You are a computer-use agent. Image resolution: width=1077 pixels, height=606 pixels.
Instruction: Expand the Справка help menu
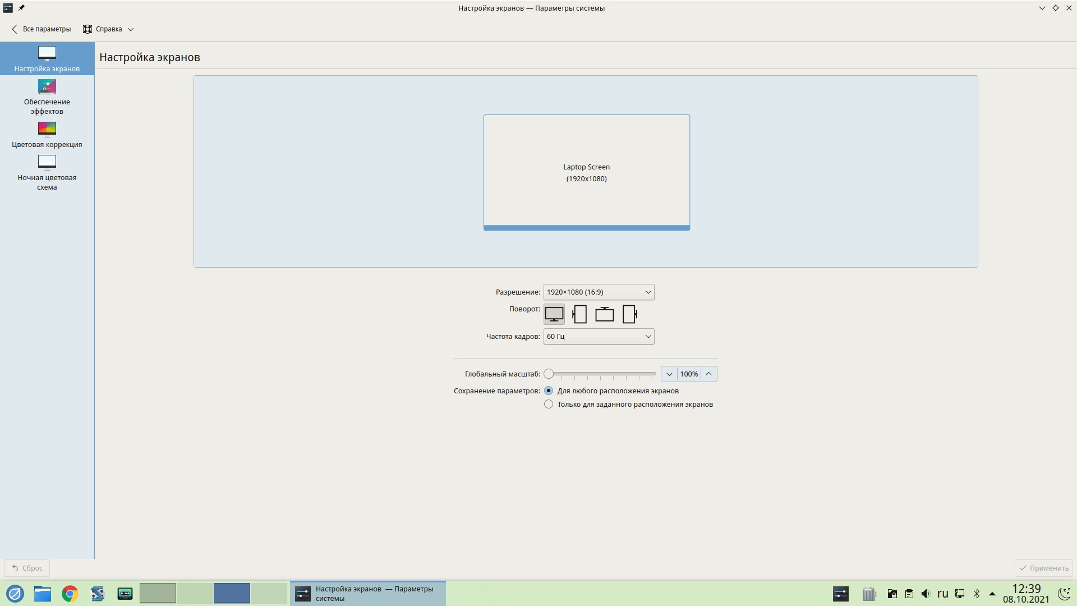tap(108, 29)
